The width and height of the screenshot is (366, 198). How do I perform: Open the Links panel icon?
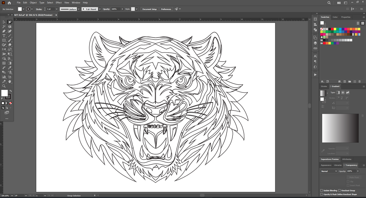[x=315, y=48]
